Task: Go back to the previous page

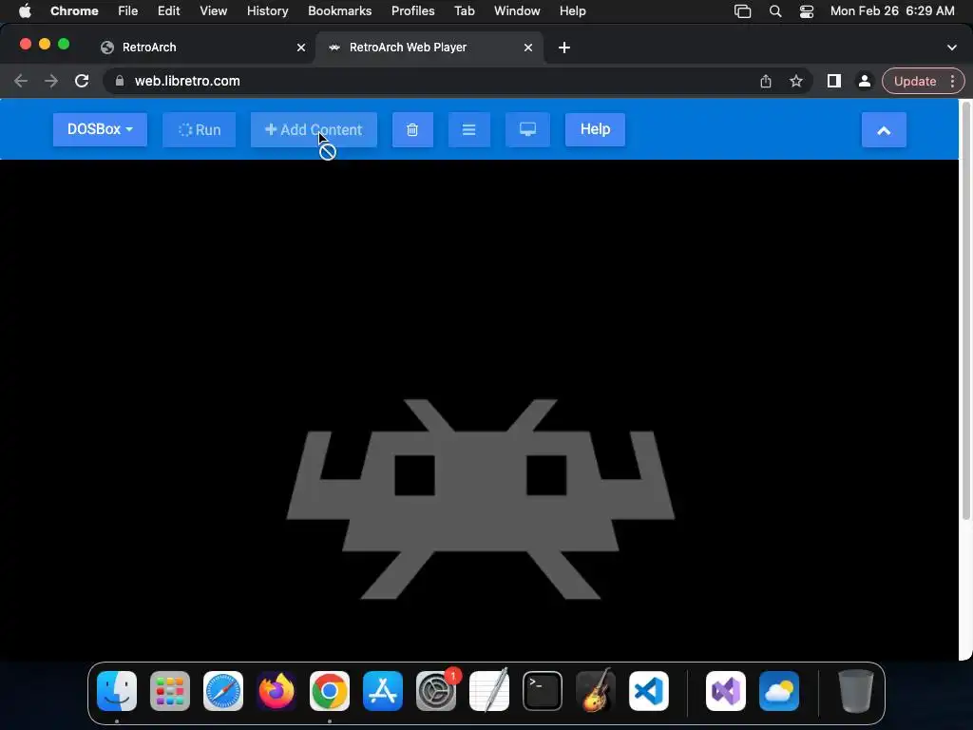Action: tap(21, 82)
